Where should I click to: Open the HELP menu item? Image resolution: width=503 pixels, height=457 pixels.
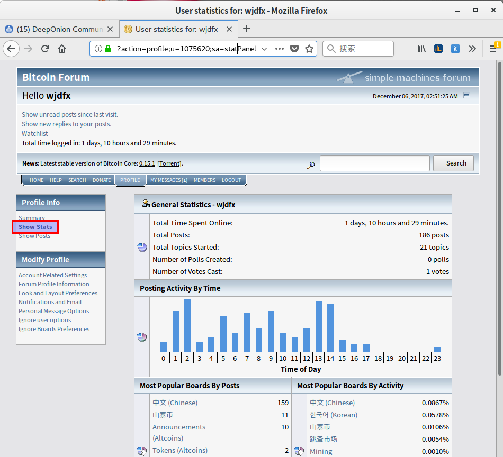(56, 180)
